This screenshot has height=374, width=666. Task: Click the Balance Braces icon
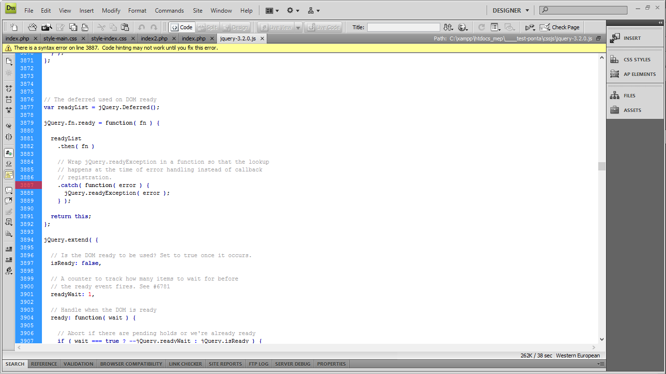9,137
